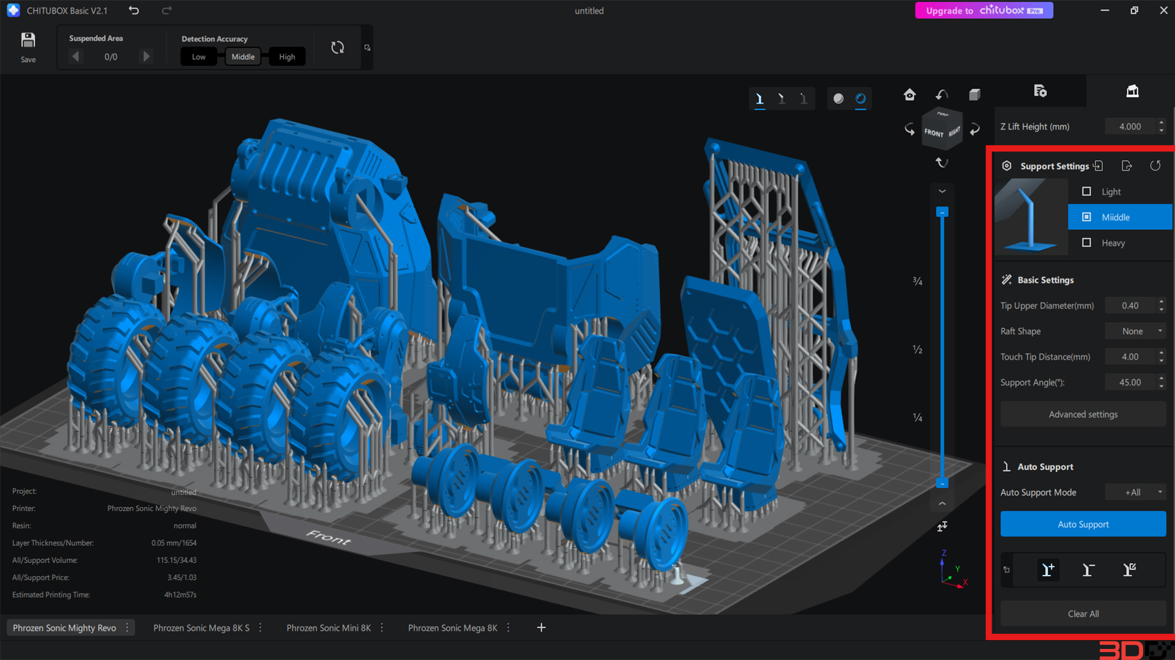The image size is (1175, 660).
Task: Reset view with the home icon
Action: click(909, 94)
